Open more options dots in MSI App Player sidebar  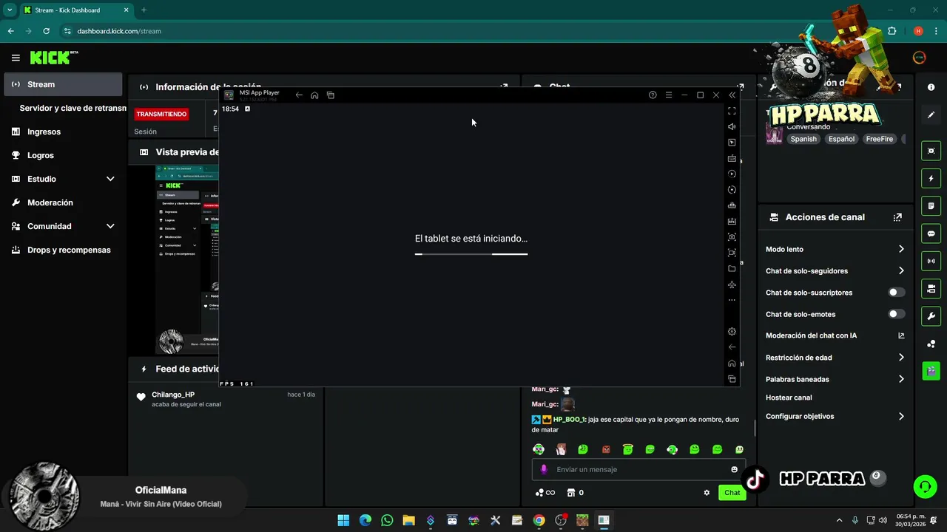click(x=732, y=300)
